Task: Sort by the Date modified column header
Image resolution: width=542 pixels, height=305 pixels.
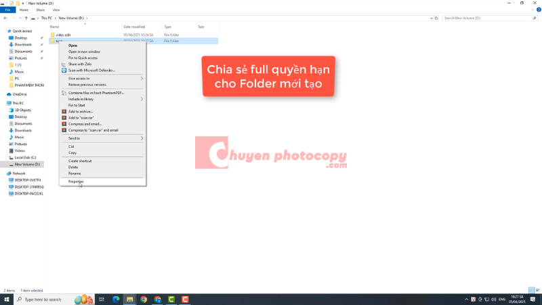Action: 142,26
